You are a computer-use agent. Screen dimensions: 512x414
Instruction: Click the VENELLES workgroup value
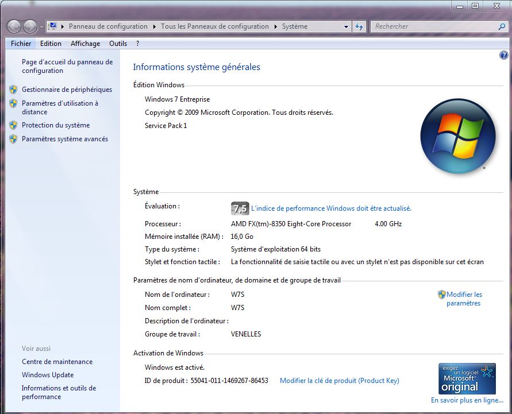246,334
